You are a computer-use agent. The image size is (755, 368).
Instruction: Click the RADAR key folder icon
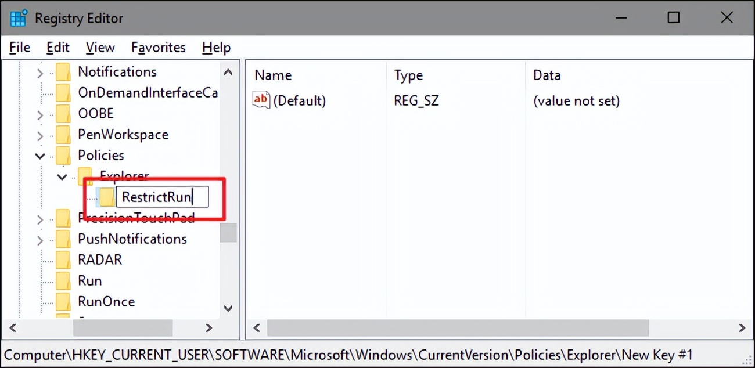[62, 259]
